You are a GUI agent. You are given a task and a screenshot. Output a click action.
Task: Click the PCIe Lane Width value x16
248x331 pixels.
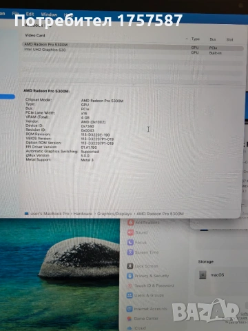pyautogui.click(x=84, y=113)
